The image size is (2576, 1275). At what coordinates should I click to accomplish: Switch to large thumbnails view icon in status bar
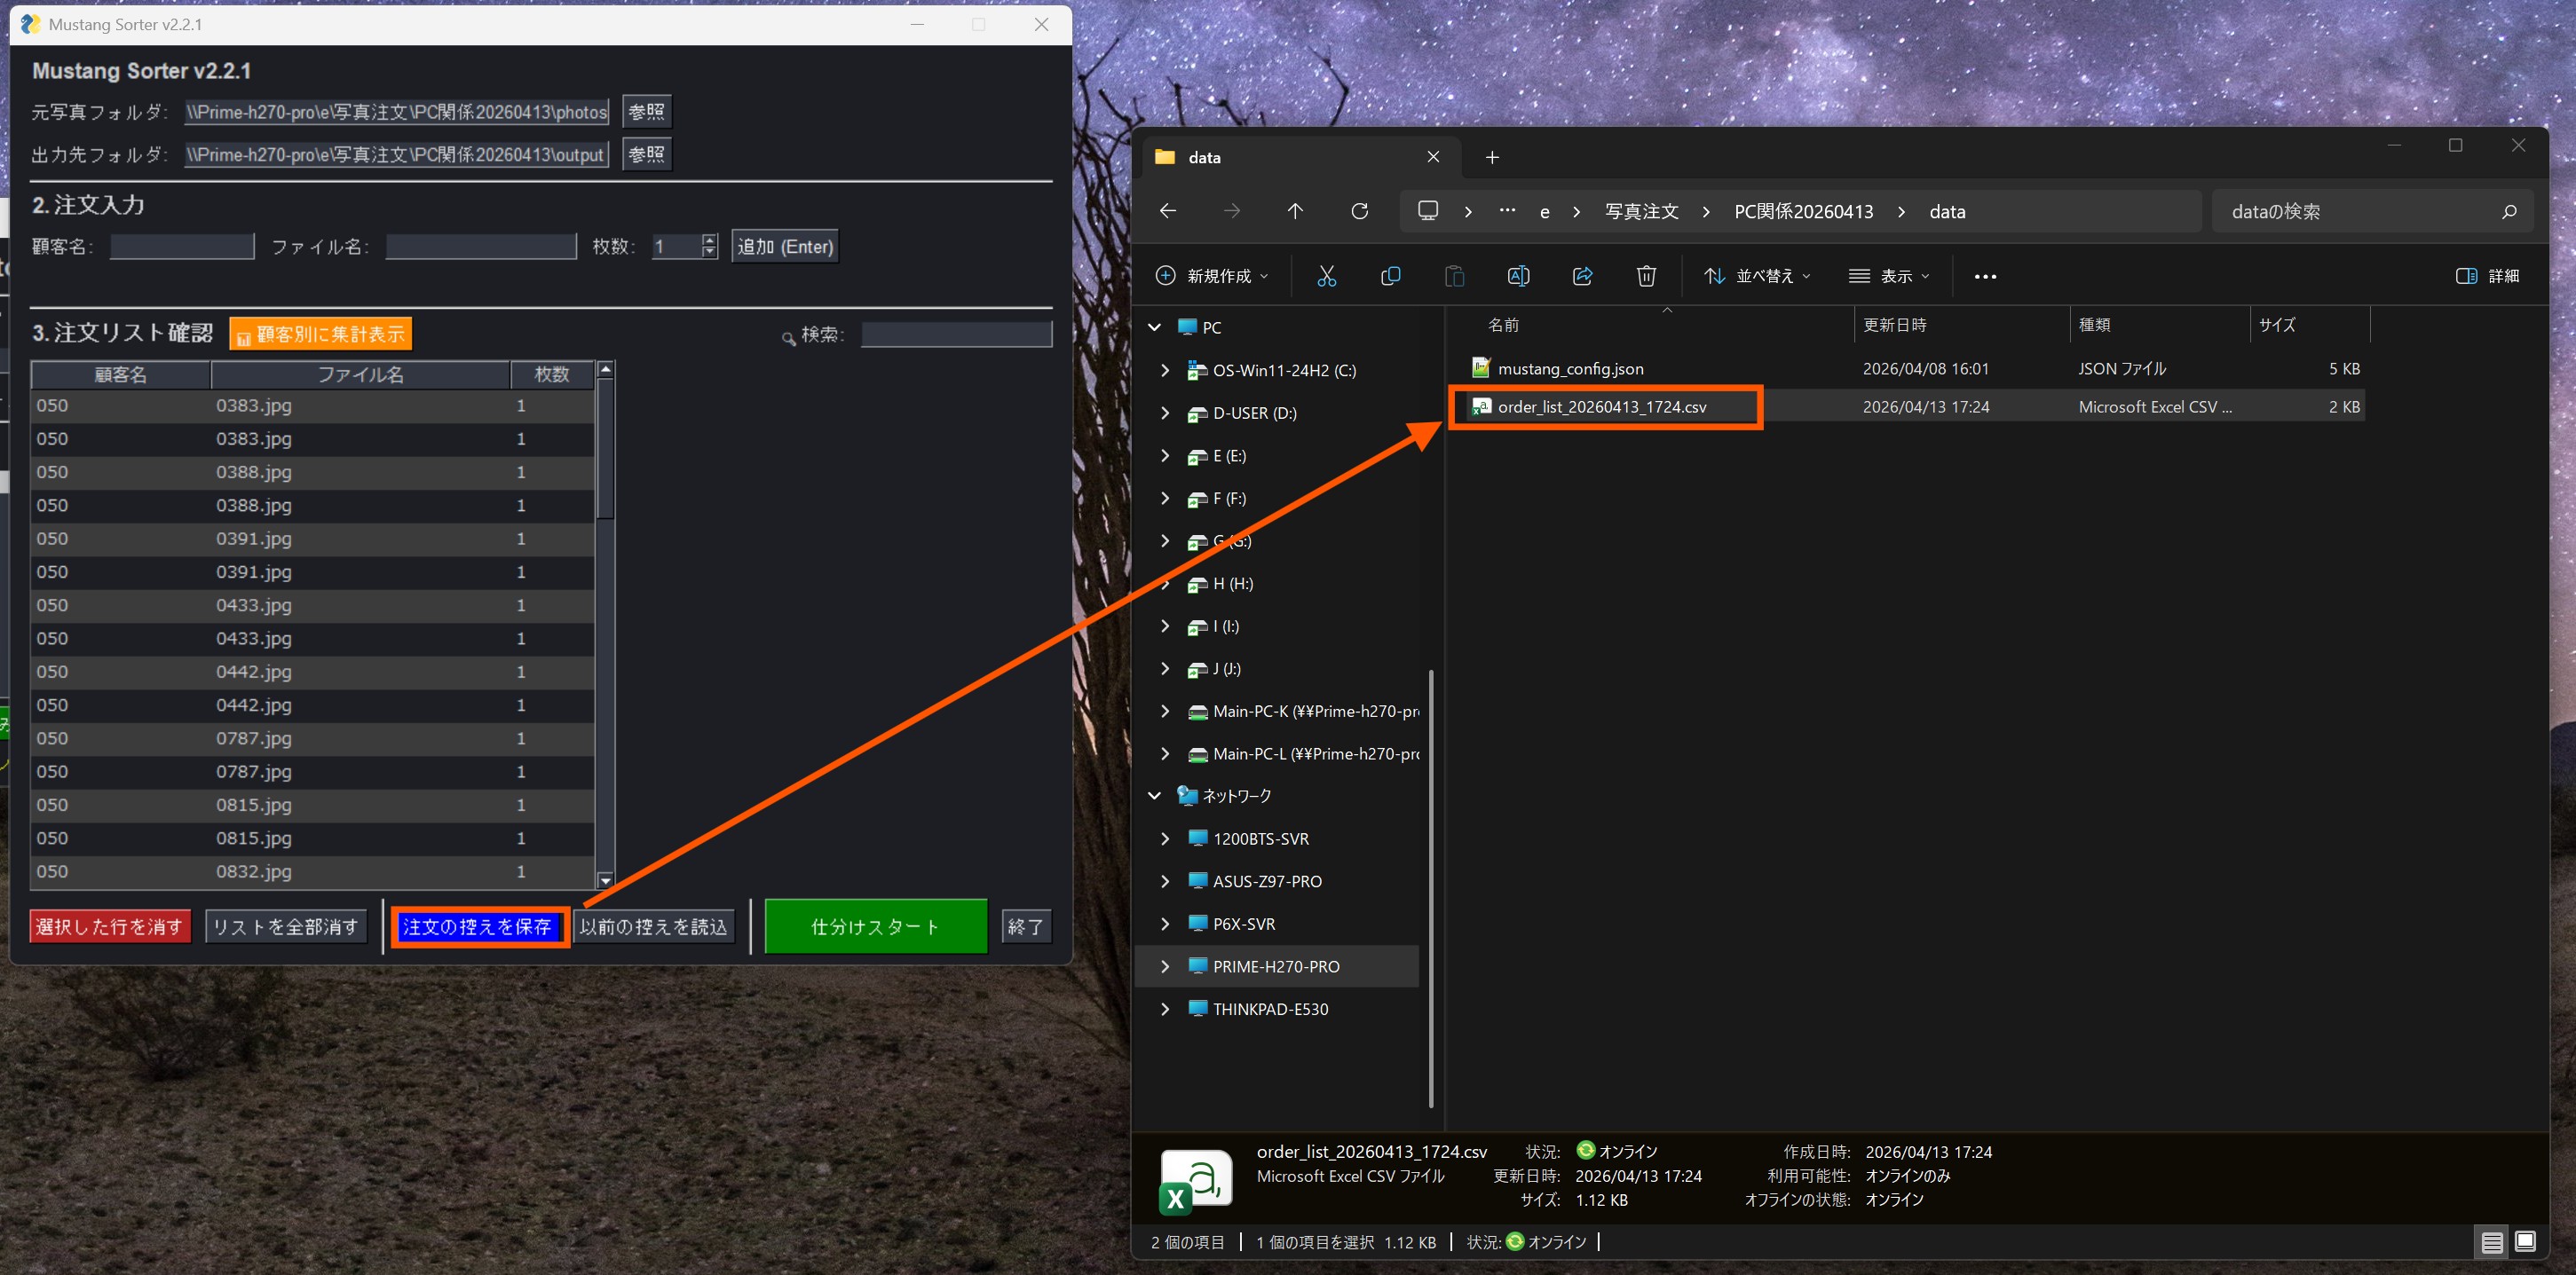click(2525, 1242)
